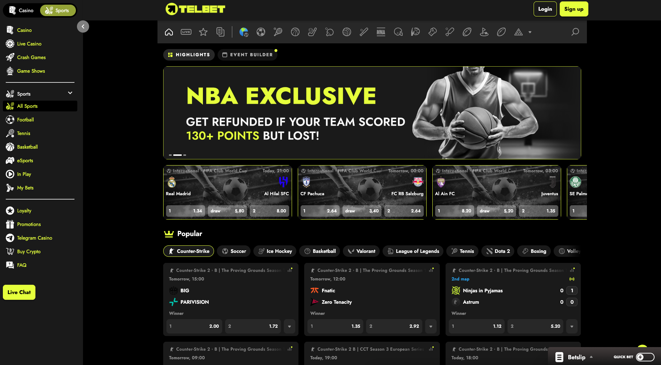This screenshot has width=661, height=365.
Task: Click the Sign up button
Action: click(574, 9)
